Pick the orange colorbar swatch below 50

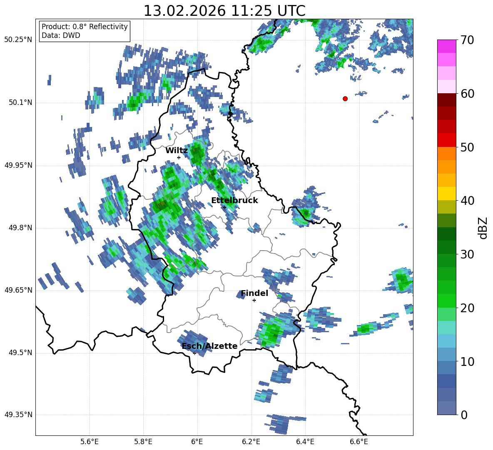point(446,153)
